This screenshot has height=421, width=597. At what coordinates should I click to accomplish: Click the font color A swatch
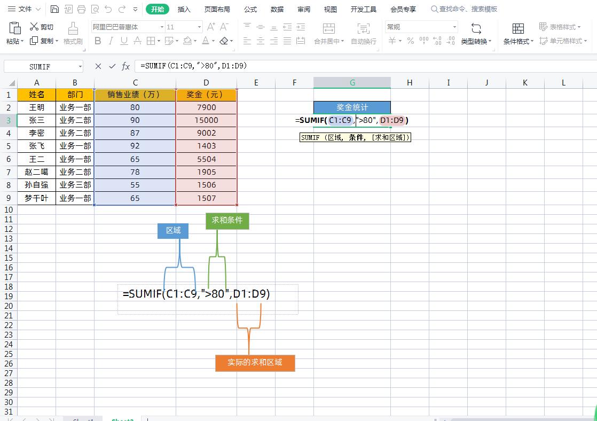206,41
